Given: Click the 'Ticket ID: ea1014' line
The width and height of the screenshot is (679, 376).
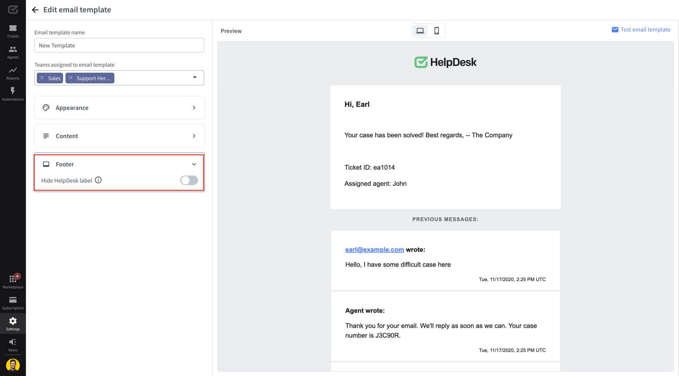Looking at the screenshot, I should click(369, 167).
